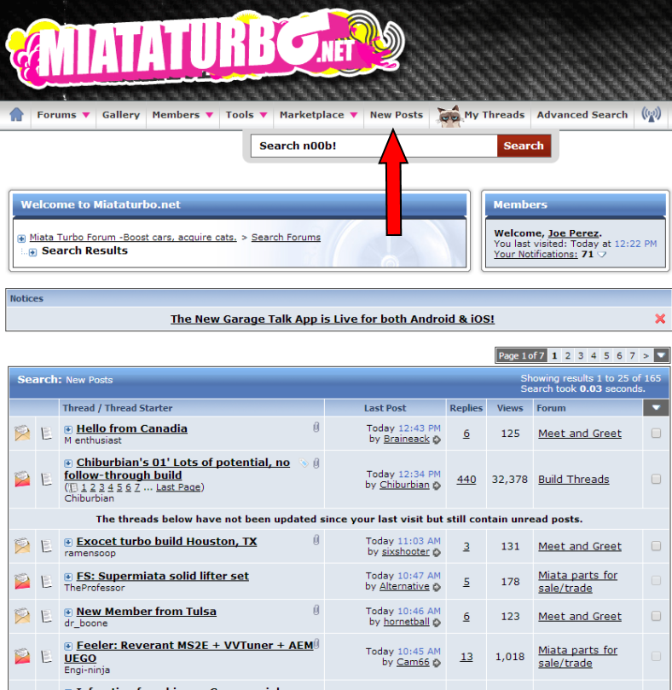Tick the checkbox for Exocet turbo build
672x690 pixels.
656,546
